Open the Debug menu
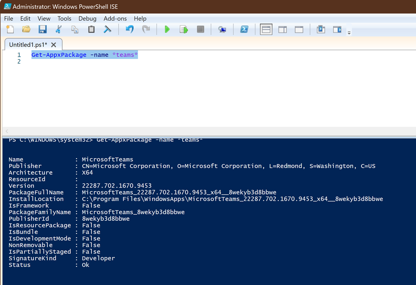 coord(87,19)
